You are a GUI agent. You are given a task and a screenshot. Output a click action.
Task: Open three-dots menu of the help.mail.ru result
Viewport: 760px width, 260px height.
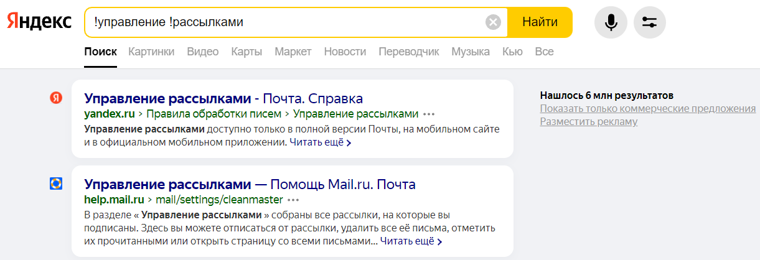[293, 200]
